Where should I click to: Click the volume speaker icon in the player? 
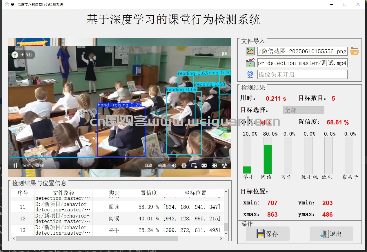point(174,166)
